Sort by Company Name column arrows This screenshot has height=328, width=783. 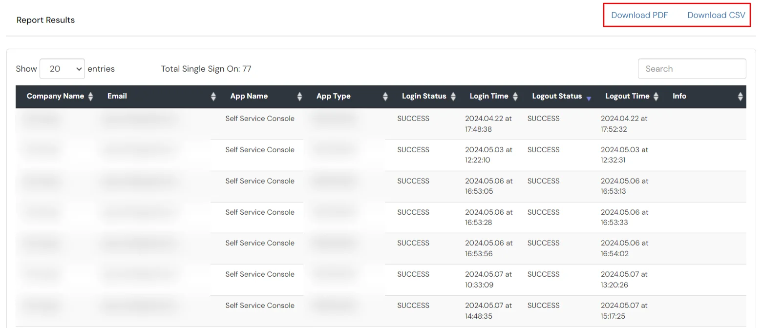point(90,97)
